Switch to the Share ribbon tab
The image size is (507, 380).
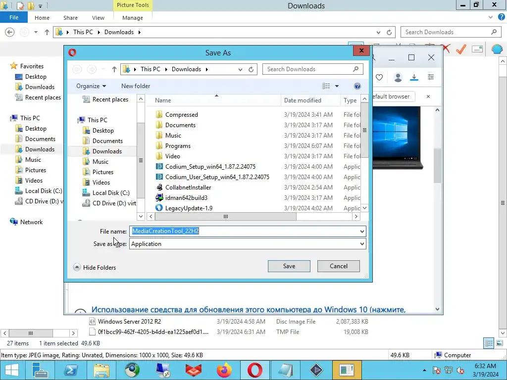point(70,18)
